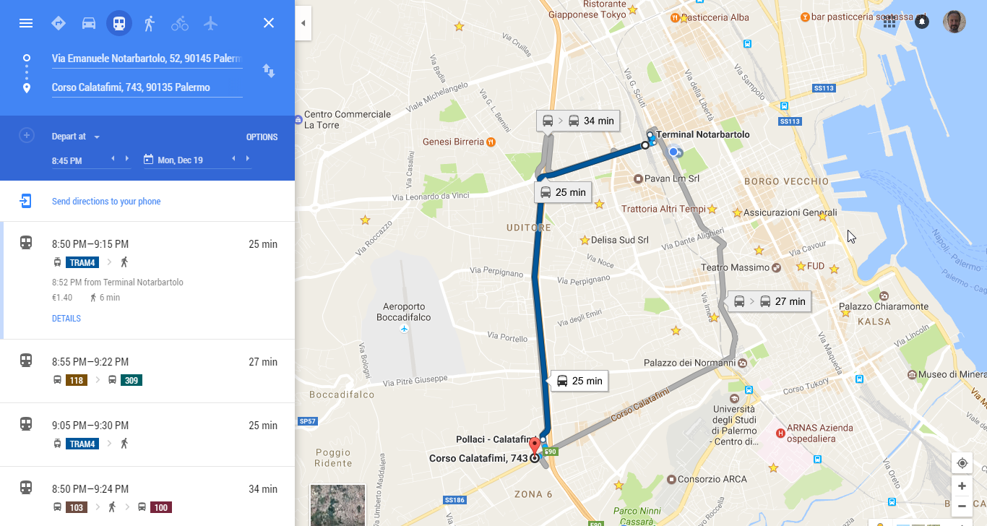
Task: Click Send directions to your phone
Action: click(106, 202)
